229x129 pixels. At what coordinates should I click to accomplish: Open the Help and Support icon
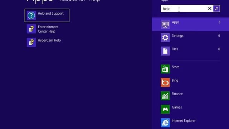coord(31,15)
